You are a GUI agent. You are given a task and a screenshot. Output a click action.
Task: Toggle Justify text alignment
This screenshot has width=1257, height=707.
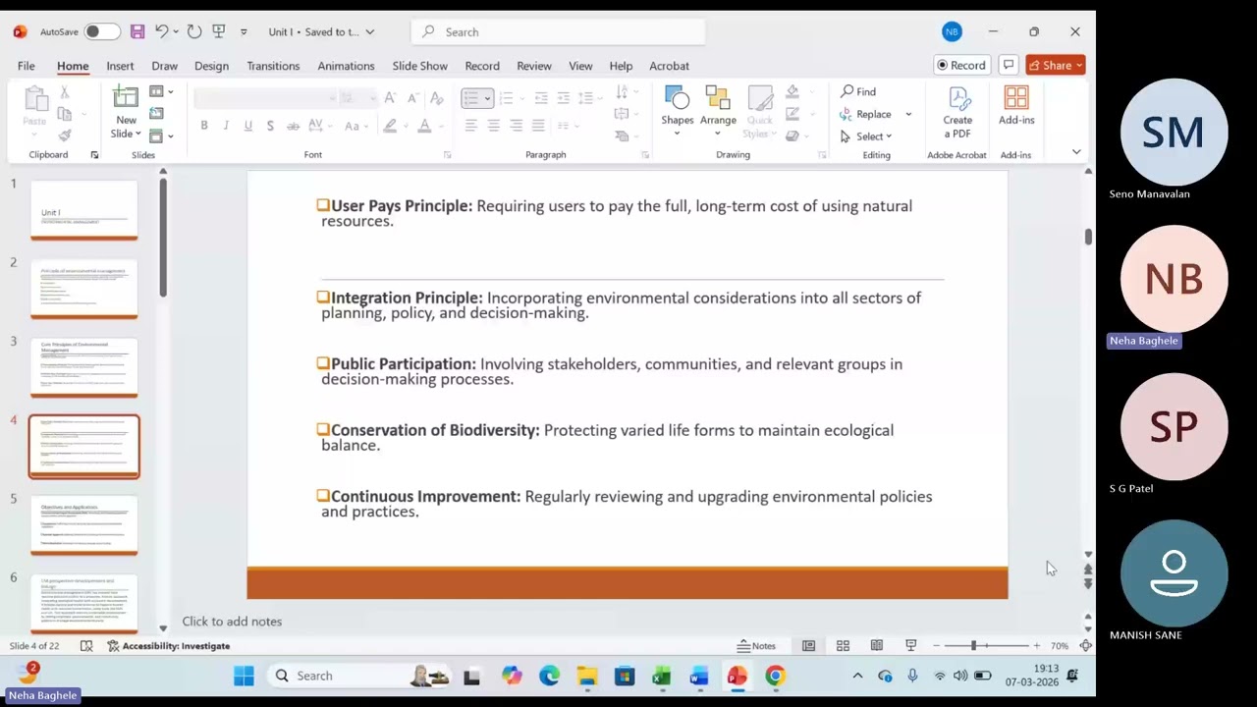tap(538, 126)
